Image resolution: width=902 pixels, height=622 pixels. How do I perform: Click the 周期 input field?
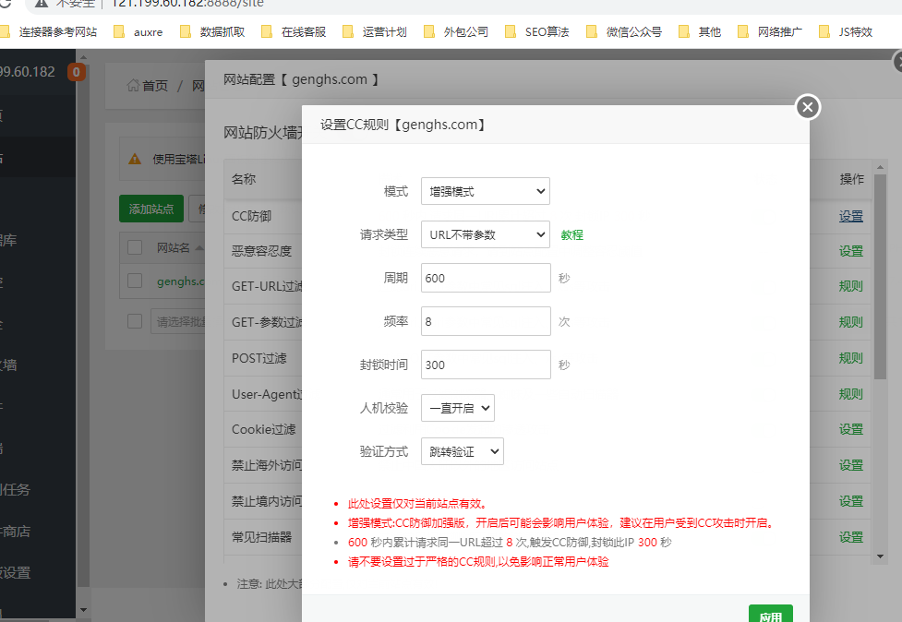486,278
